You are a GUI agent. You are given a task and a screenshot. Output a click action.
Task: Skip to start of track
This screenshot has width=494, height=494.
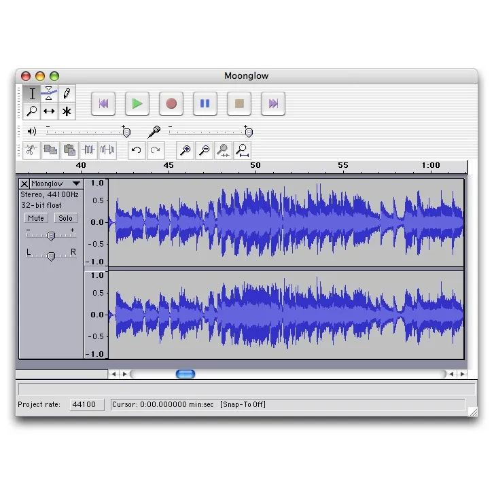point(103,103)
